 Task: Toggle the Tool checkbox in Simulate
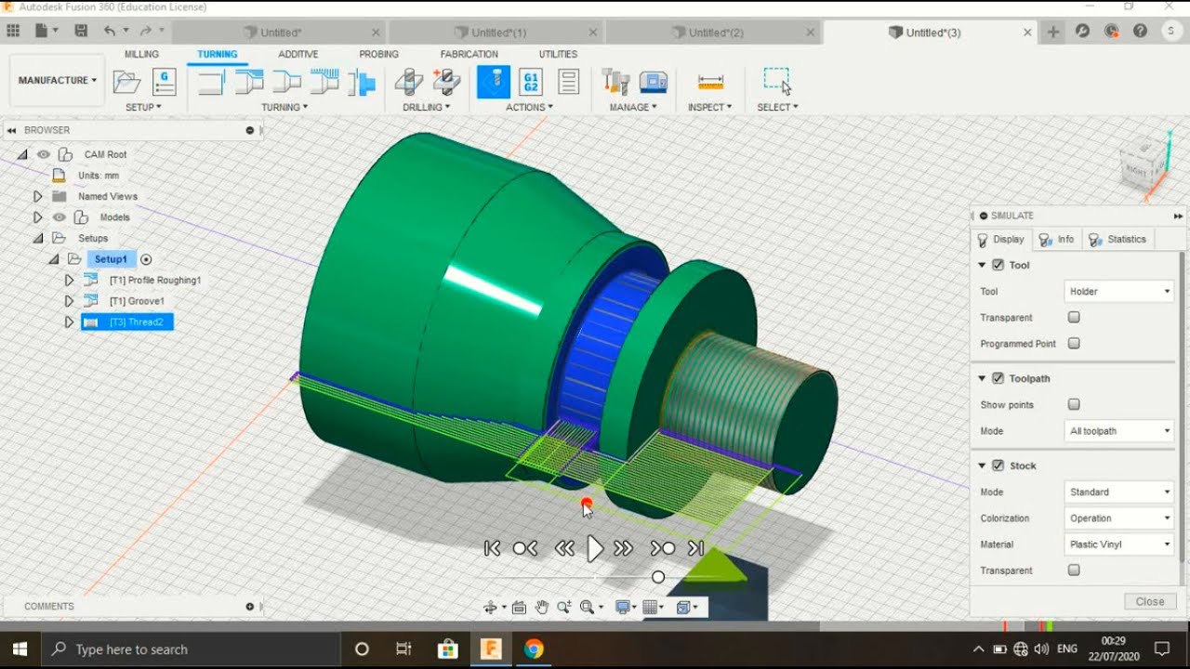click(x=998, y=265)
